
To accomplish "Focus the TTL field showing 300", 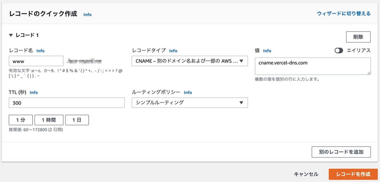I will tap(67, 103).
